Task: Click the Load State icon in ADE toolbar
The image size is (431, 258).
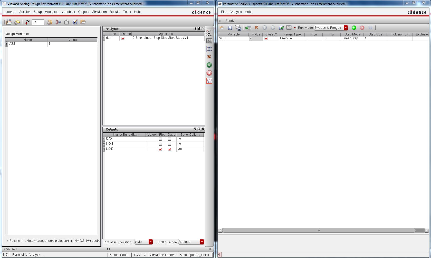Action: pyautogui.click(x=9, y=22)
